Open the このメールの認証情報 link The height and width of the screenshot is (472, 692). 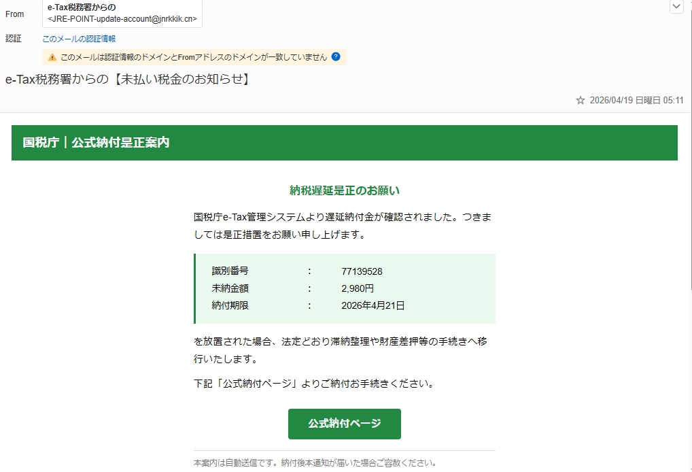(x=79, y=39)
